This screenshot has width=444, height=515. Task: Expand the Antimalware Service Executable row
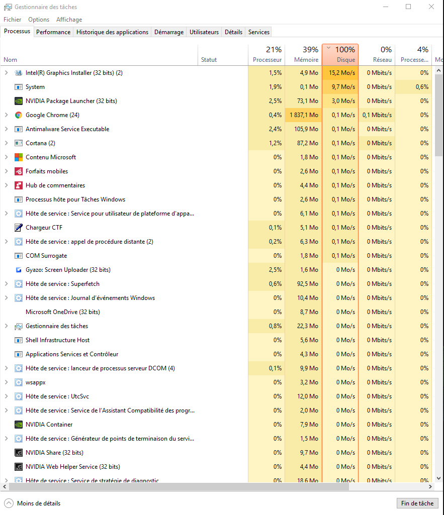6,129
